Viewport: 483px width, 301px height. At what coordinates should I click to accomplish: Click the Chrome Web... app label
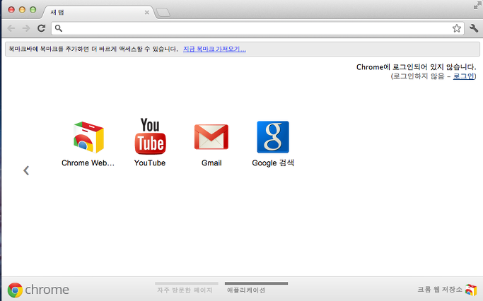point(88,163)
